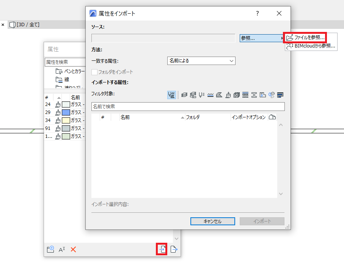Create new folder in Attributes panel
344x272 pixels.
(x=50, y=249)
